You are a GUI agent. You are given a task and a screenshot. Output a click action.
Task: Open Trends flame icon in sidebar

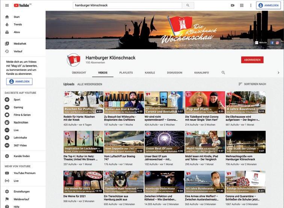pyautogui.click(x=7, y=24)
